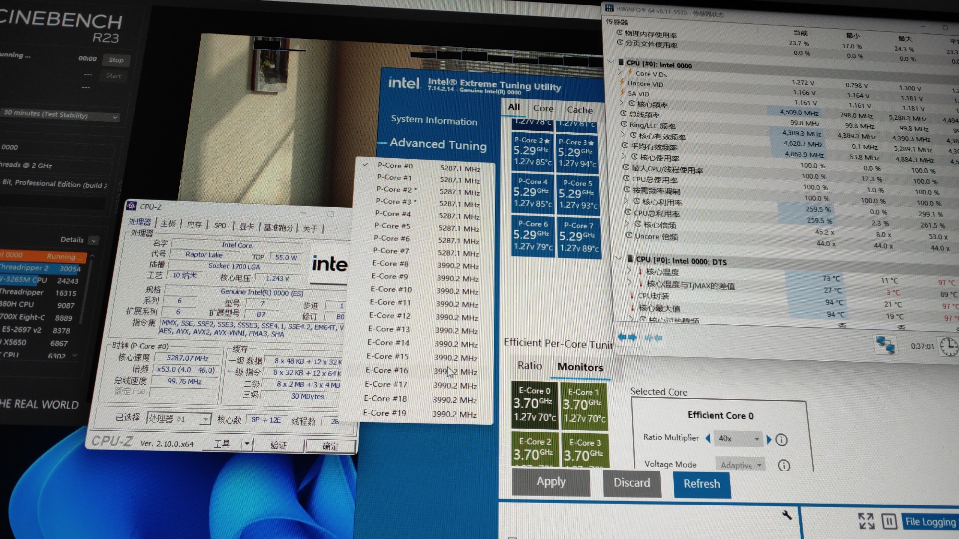The height and width of the screenshot is (539, 959).
Task: Select P-Core 4 monitor tile
Action: point(532,192)
